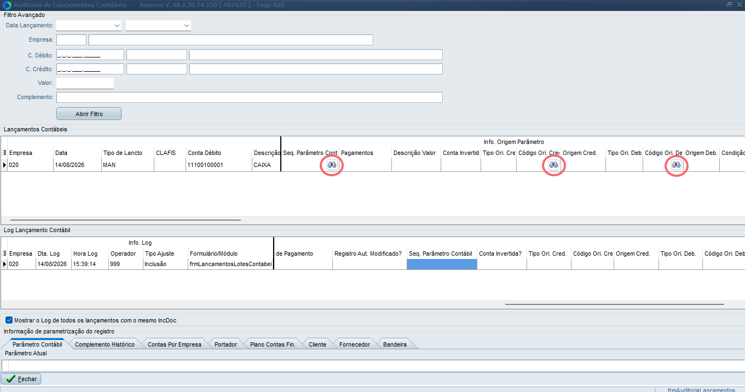The width and height of the screenshot is (745, 392).
Task: Select cell 11100100001 in Conta Débito
Action: (218, 165)
